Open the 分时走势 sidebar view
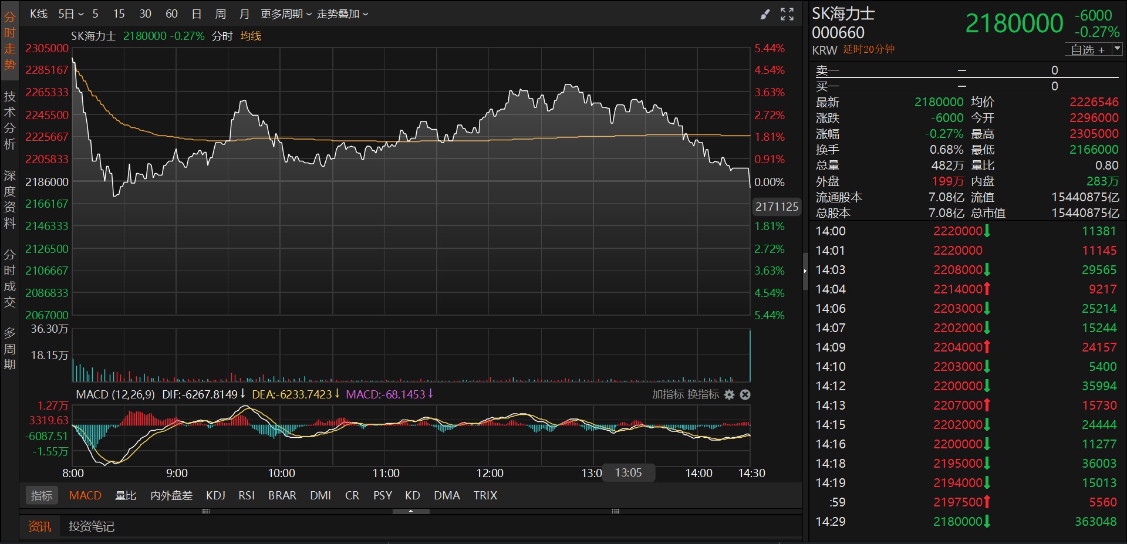The height and width of the screenshot is (544, 1127). coord(9,41)
